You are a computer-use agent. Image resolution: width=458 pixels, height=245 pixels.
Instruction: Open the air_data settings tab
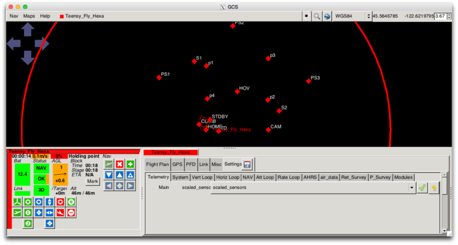329,177
